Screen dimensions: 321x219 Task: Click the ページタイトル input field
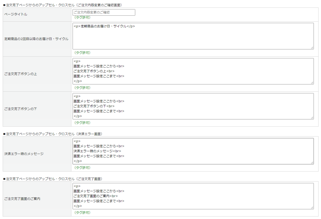pos(104,12)
